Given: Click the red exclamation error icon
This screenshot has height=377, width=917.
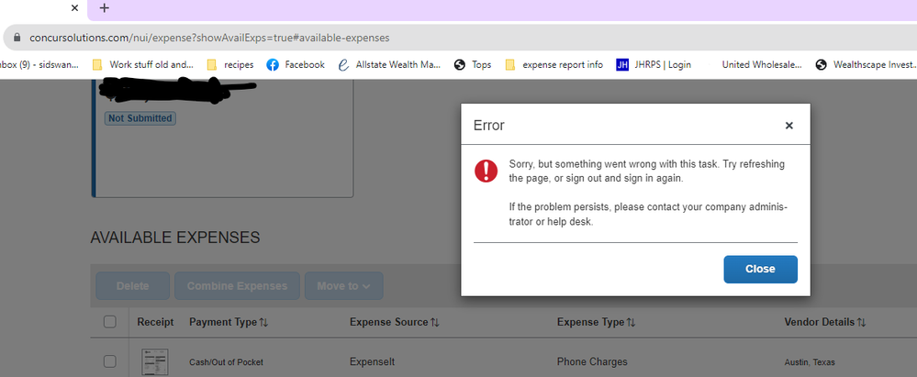Looking at the screenshot, I should 486,171.
